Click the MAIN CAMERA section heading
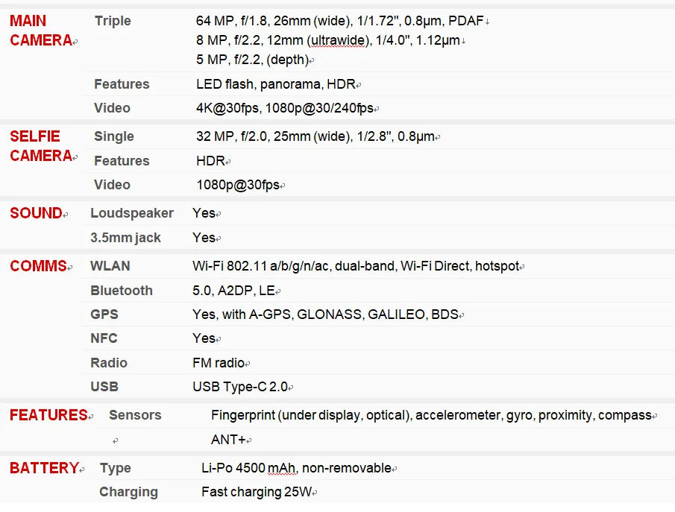The height and width of the screenshot is (512, 675). click(41, 31)
